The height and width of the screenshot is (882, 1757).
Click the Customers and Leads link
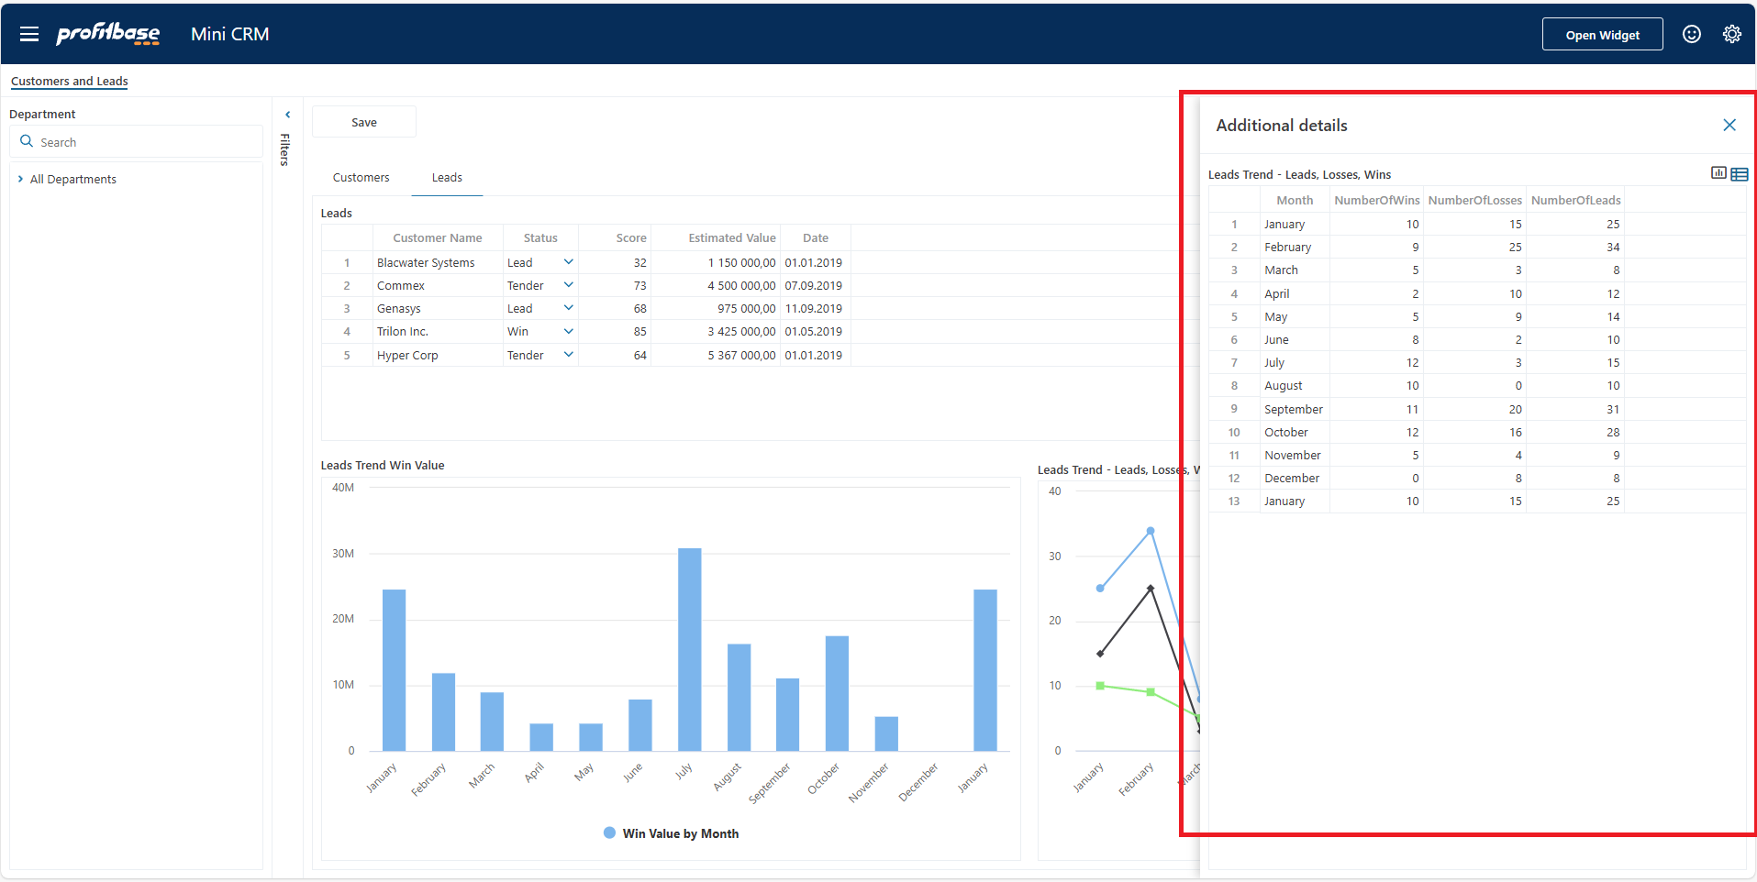69,81
